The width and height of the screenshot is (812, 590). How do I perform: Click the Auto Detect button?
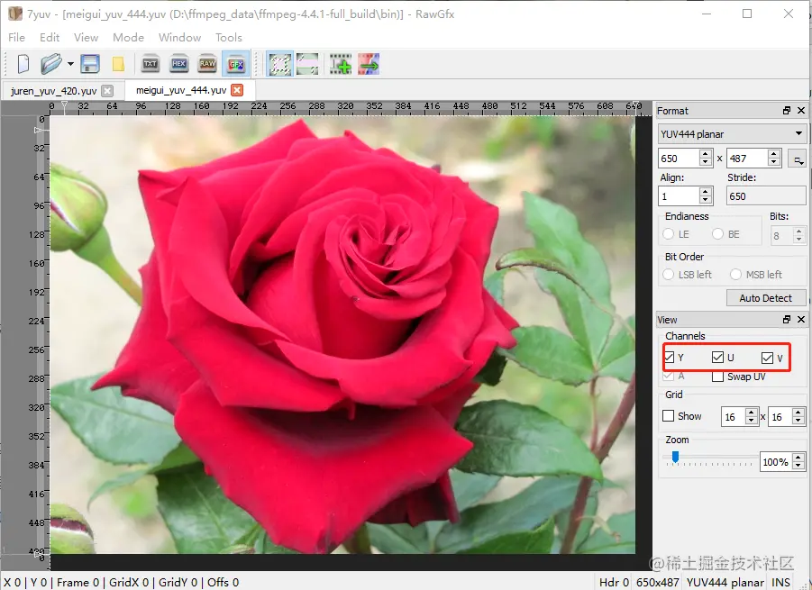(766, 298)
